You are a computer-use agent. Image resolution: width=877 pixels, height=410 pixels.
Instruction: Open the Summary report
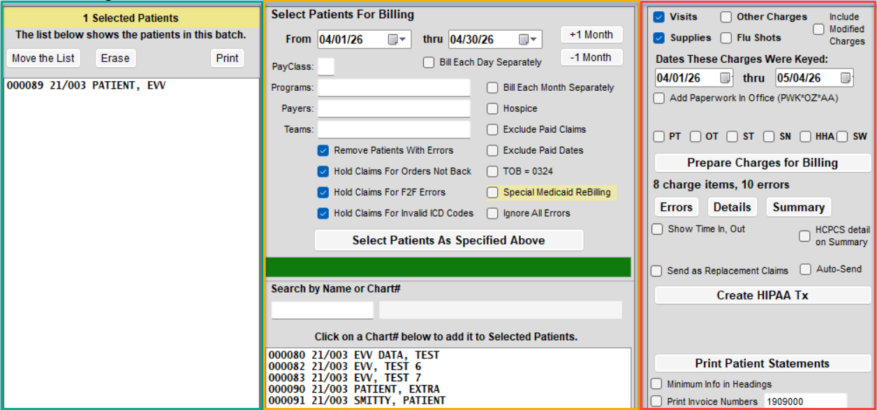tap(799, 207)
